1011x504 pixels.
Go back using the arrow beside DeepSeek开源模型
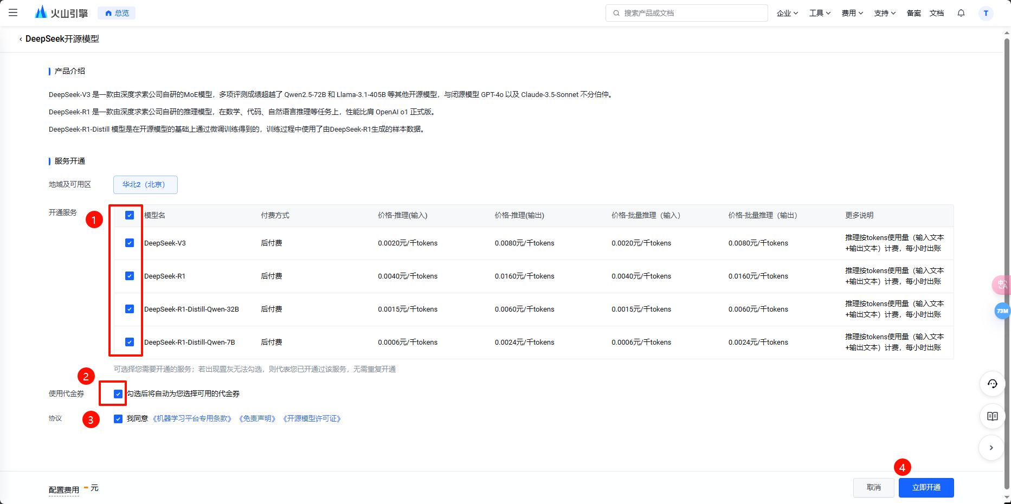[21, 39]
